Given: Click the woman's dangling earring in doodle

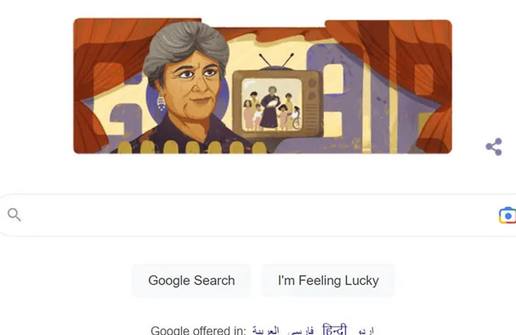Looking at the screenshot, I should (161, 101).
